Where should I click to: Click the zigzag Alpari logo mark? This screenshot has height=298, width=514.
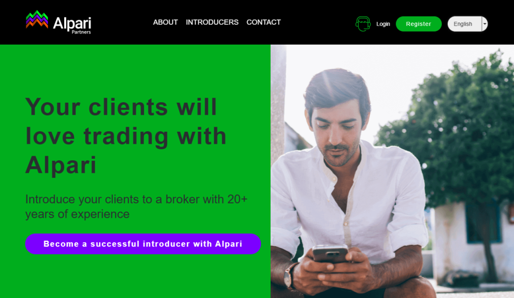(37, 20)
